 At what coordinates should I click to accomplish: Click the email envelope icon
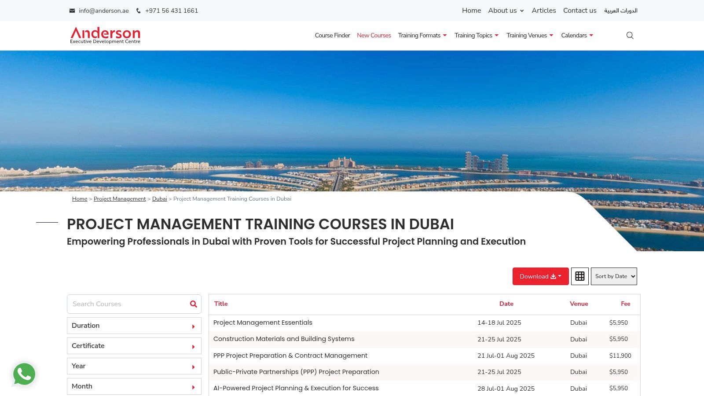[x=72, y=11]
